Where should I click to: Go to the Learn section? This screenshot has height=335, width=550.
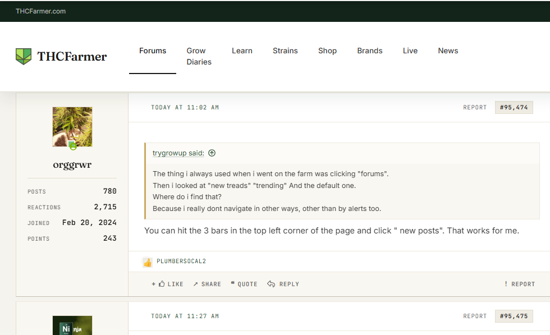tap(242, 51)
